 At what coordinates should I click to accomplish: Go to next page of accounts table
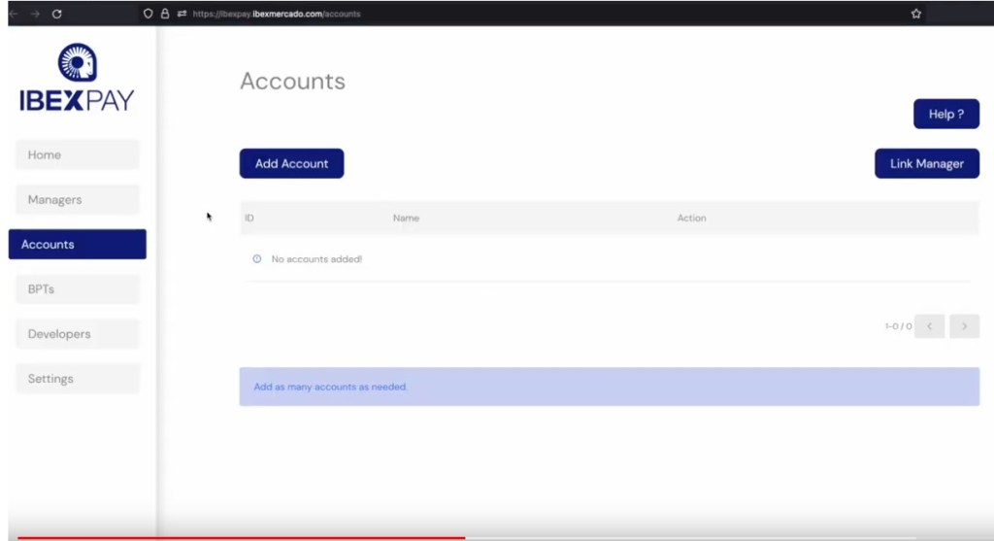pos(964,326)
